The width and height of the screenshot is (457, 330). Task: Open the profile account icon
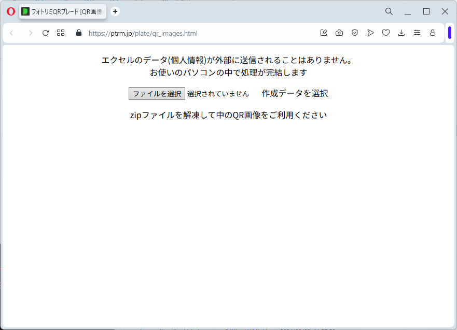[433, 33]
